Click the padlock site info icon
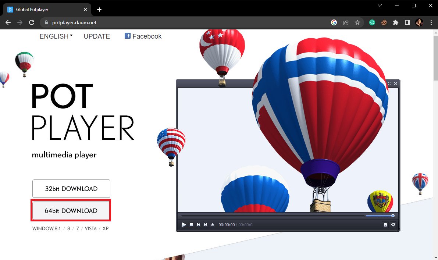The image size is (438, 260). (46, 23)
